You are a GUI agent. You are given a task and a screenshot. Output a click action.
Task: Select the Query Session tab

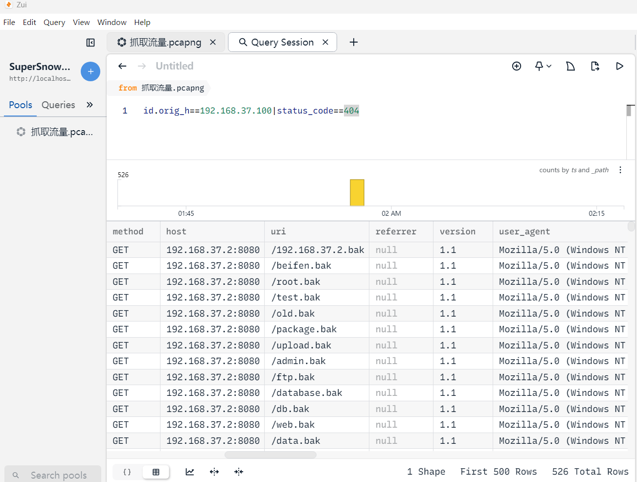click(x=283, y=42)
